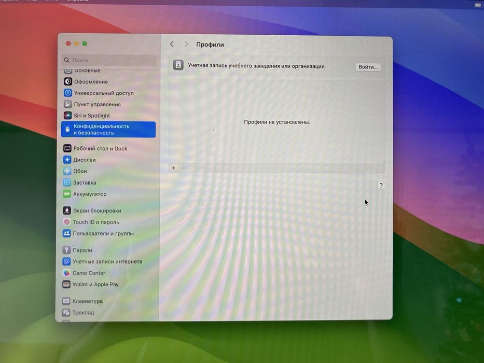Click the green zoom window button

point(85,44)
